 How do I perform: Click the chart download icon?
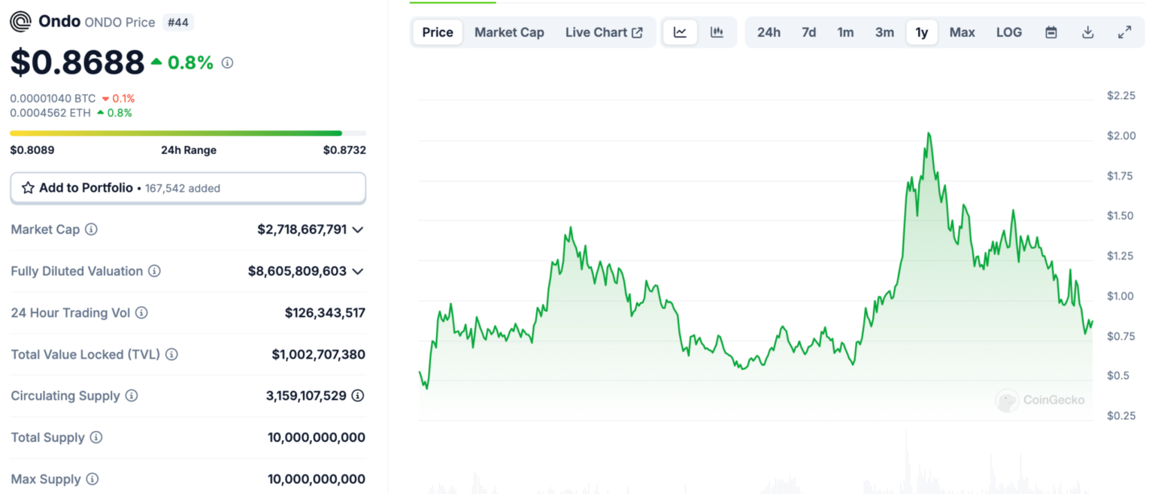click(1087, 32)
